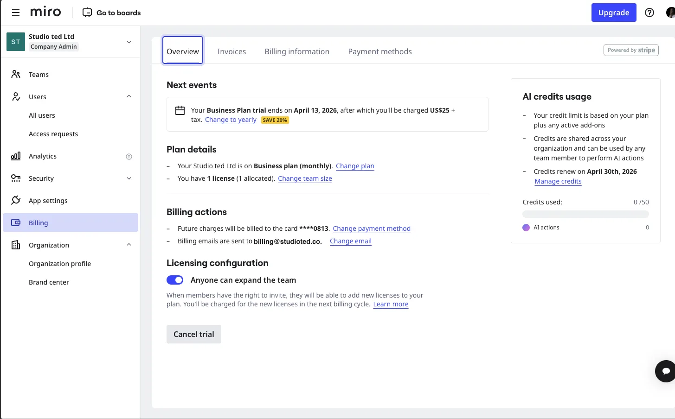The image size is (675, 419).
Task: Expand the Security section chevron
Action: point(129,178)
